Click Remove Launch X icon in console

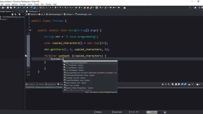(166, 85)
